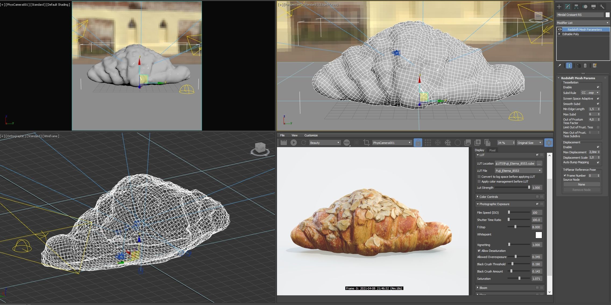Open the Create panel tab (plus icon)

pos(559,7)
